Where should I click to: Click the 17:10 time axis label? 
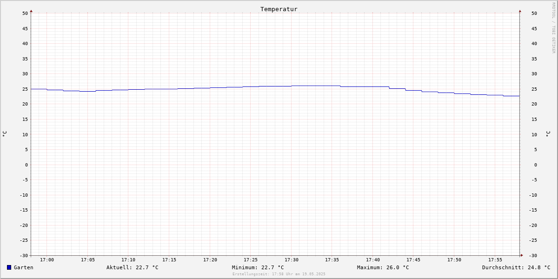[128, 259]
